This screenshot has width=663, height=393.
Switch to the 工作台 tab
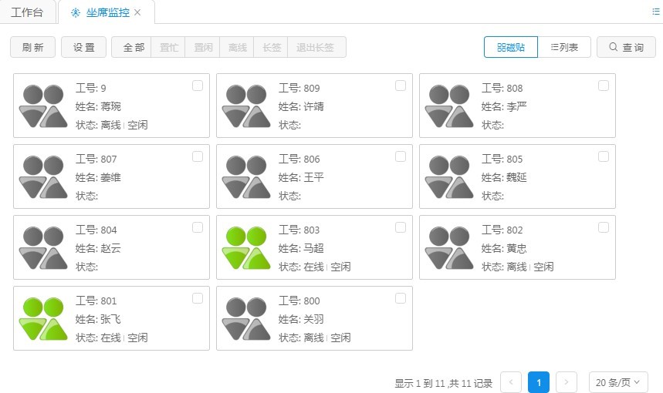coord(27,12)
